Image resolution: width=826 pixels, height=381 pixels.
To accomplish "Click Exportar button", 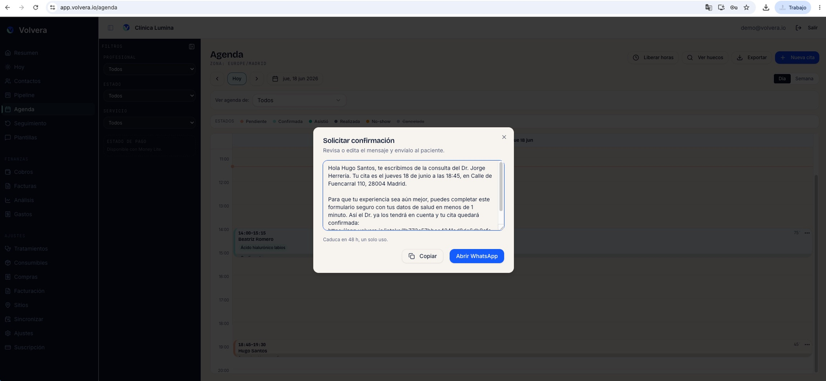I will (x=752, y=57).
